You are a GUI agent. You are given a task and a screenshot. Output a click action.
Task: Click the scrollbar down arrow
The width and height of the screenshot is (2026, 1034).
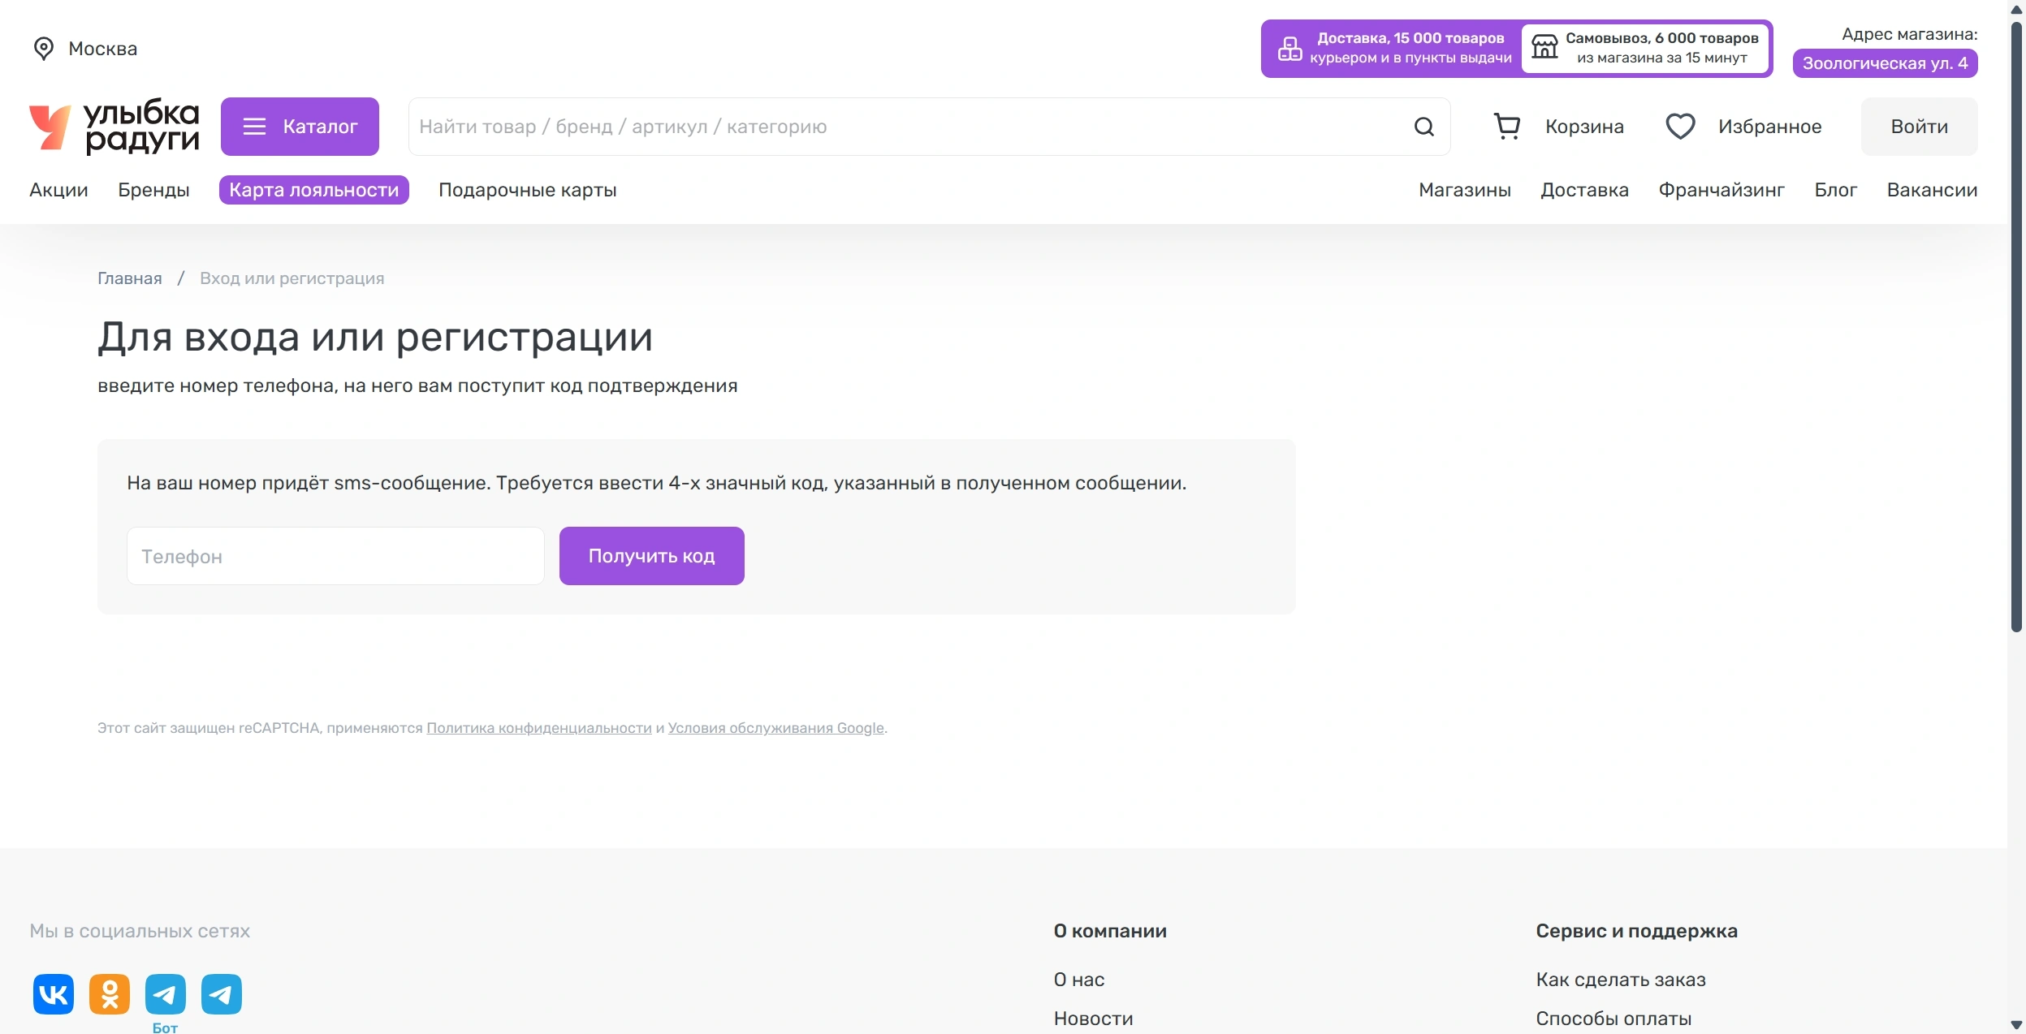[x=2016, y=1025]
